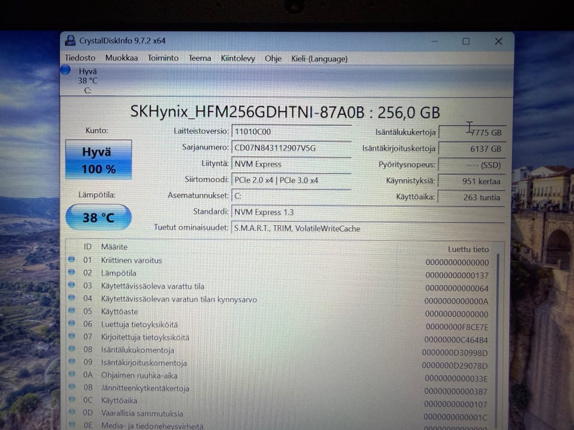This screenshot has width=574, height=430.
Task: Click the Käynnistyksiä value 951 kertaa
Action: pyautogui.click(x=472, y=181)
